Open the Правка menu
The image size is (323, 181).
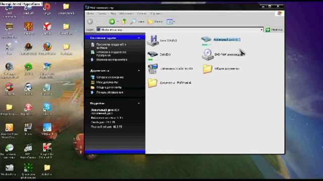click(102, 14)
